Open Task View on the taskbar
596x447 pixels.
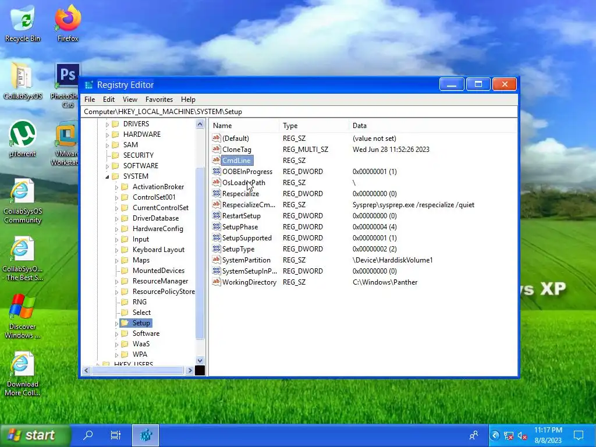click(x=116, y=435)
